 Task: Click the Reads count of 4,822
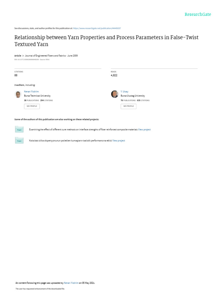pyautogui.click(x=114, y=75)
